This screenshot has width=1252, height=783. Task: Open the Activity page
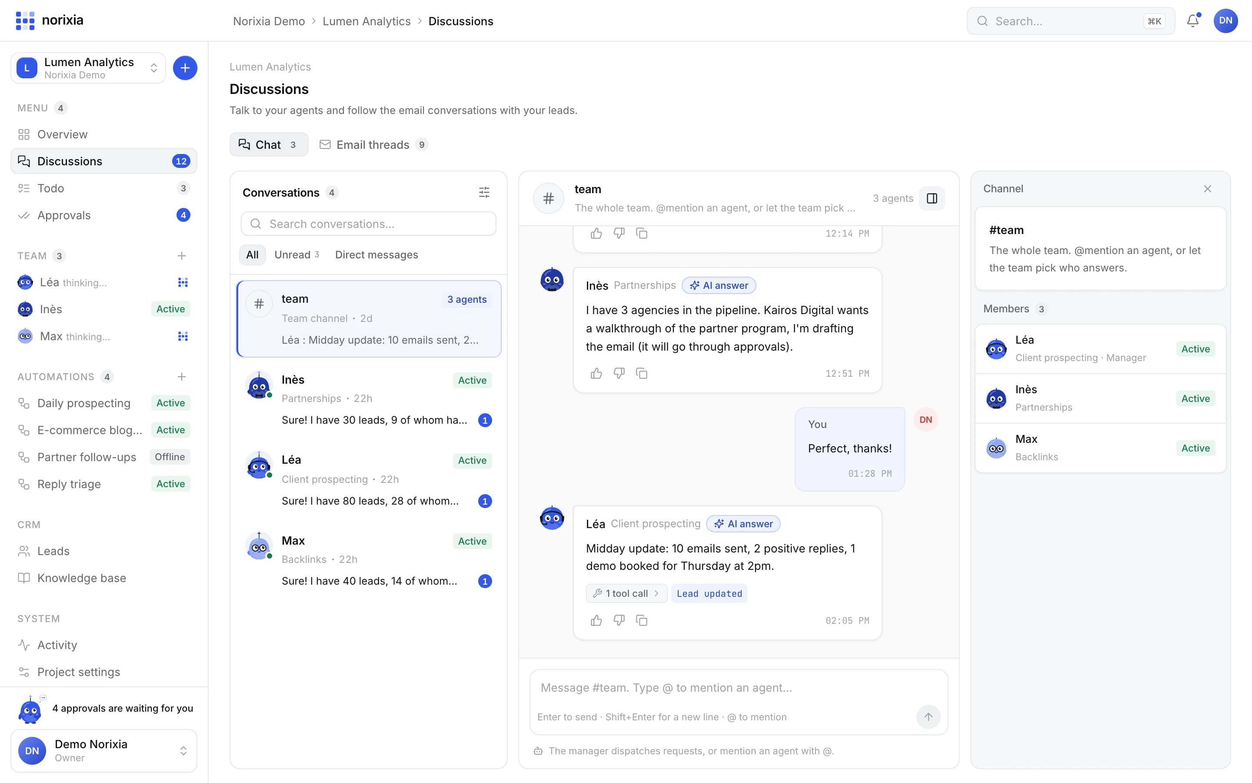[x=103, y=645]
